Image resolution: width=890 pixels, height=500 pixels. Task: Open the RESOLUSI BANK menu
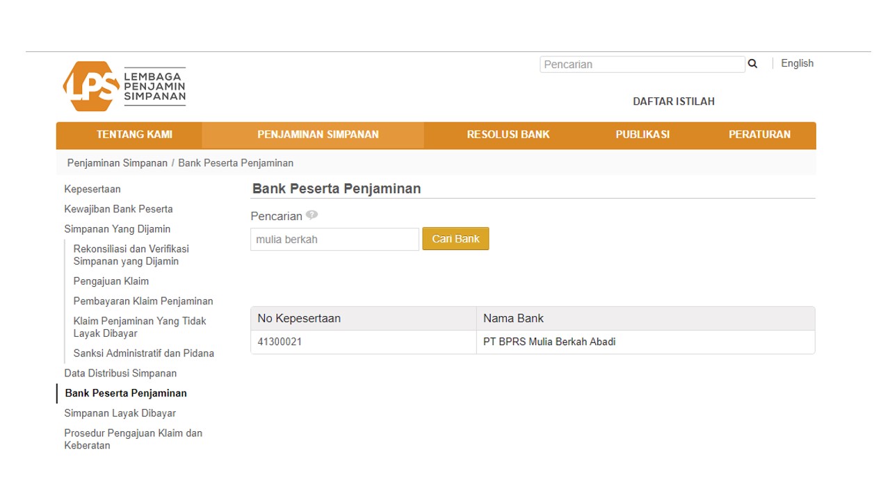[x=508, y=135]
